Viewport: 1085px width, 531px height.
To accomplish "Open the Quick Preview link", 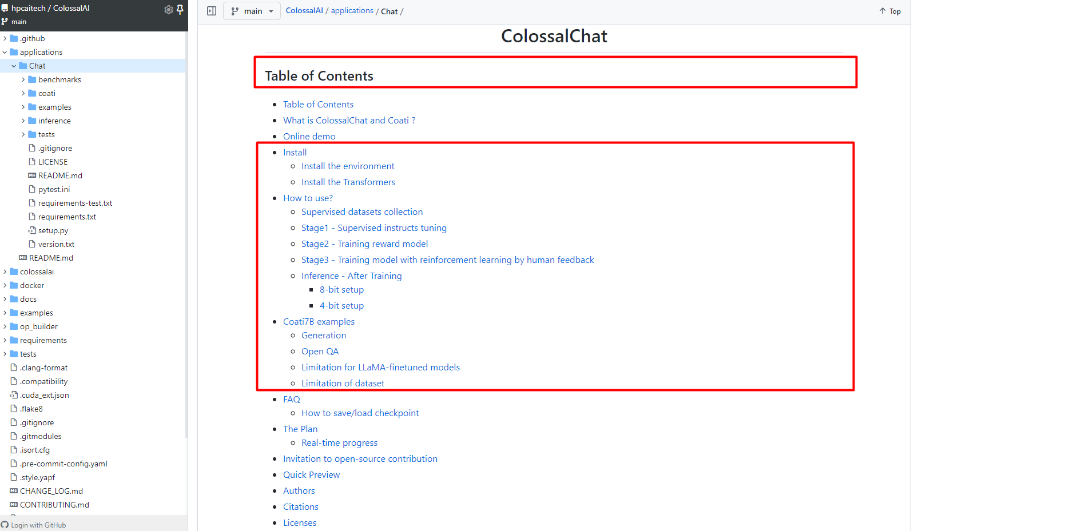I will (x=311, y=474).
